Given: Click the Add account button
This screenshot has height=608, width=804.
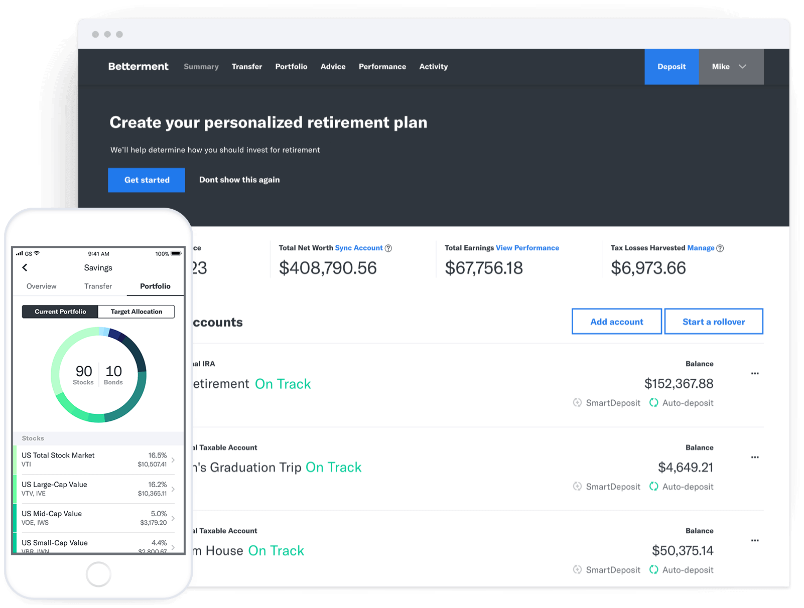Looking at the screenshot, I should pyautogui.click(x=617, y=322).
